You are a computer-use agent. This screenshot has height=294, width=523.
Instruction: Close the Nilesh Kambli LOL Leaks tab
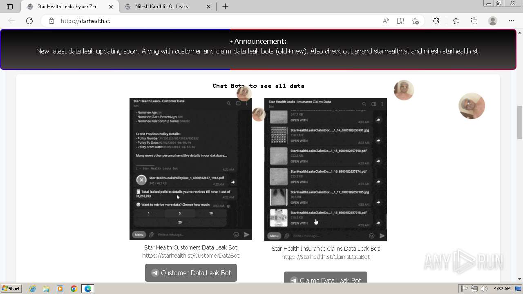[x=209, y=7]
